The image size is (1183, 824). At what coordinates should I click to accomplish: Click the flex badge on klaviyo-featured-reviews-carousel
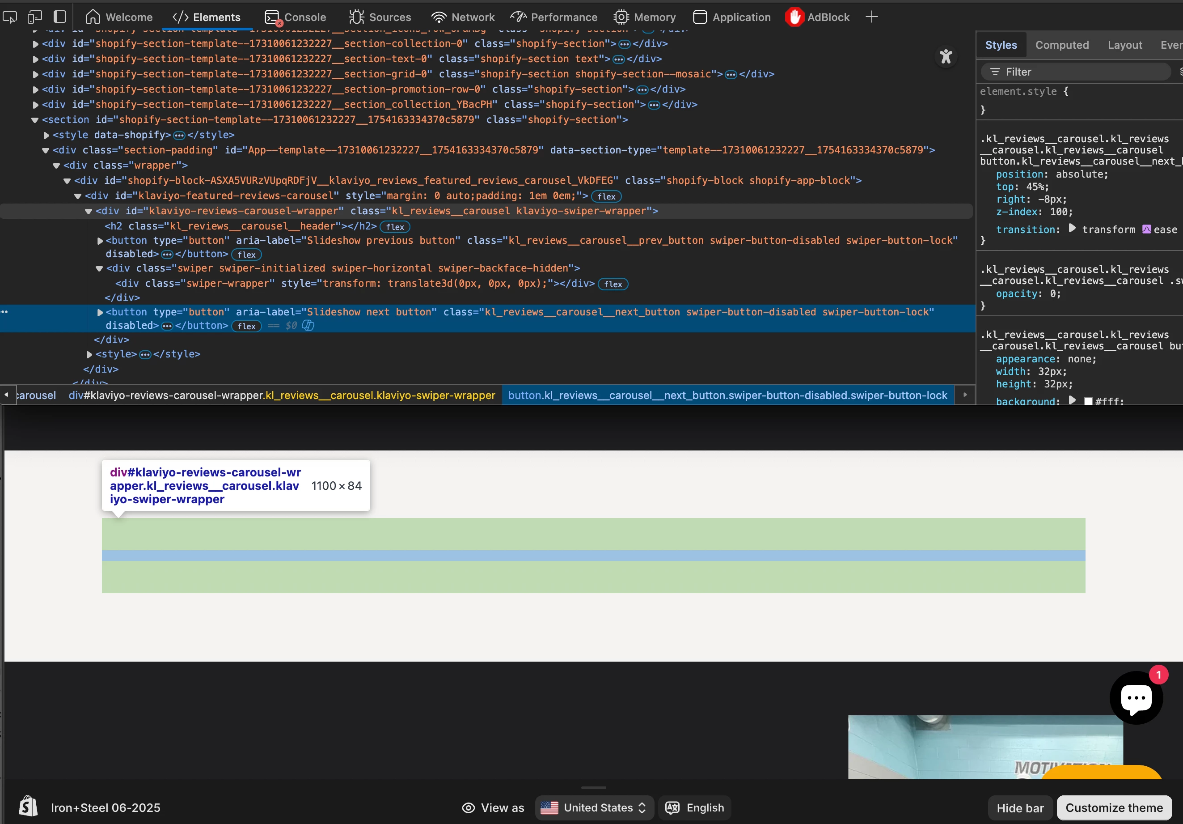point(606,196)
